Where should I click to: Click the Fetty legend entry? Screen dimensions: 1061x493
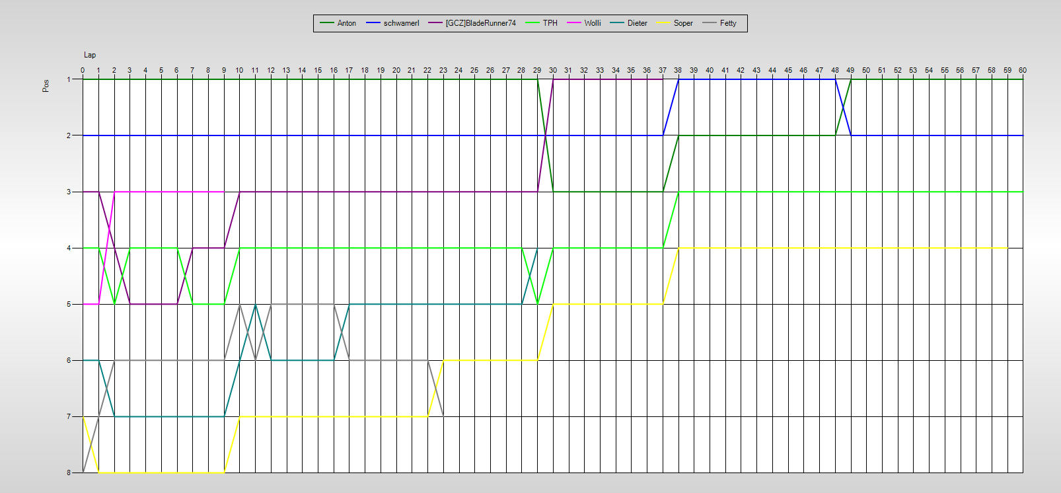click(x=719, y=23)
